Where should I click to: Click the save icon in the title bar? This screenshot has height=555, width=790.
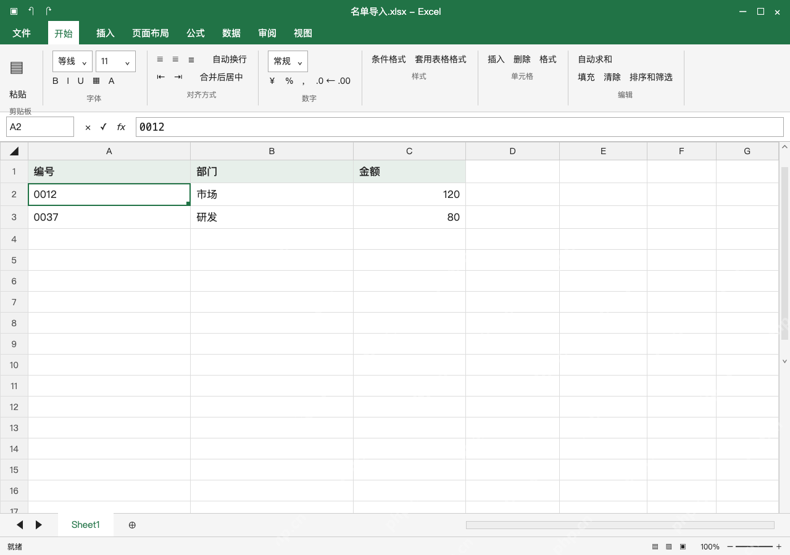pos(14,11)
